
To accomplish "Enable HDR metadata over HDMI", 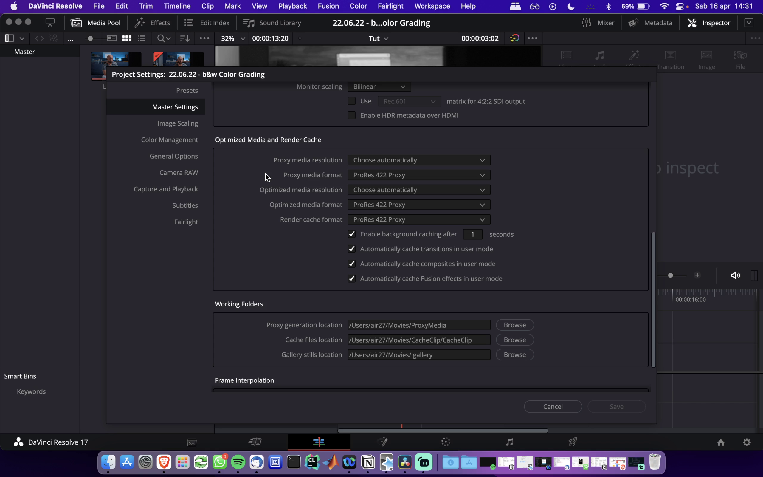I will [x=351, y=115].
